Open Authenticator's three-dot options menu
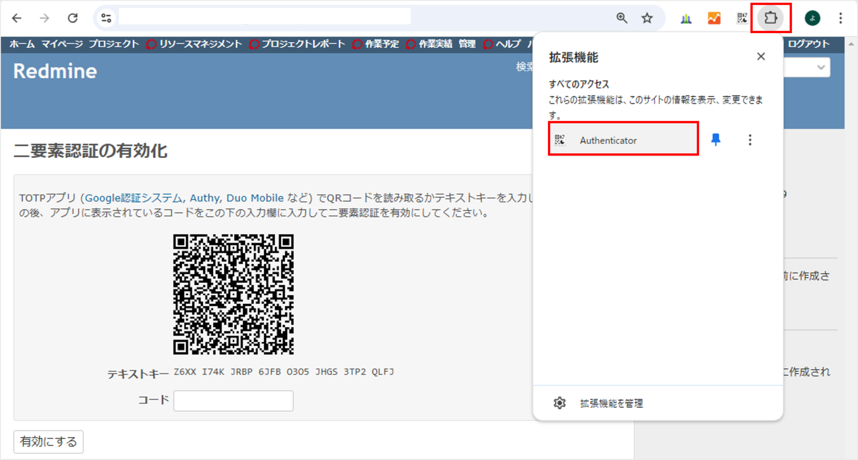The height and width of the screenshot is (460, 858). 750,140
